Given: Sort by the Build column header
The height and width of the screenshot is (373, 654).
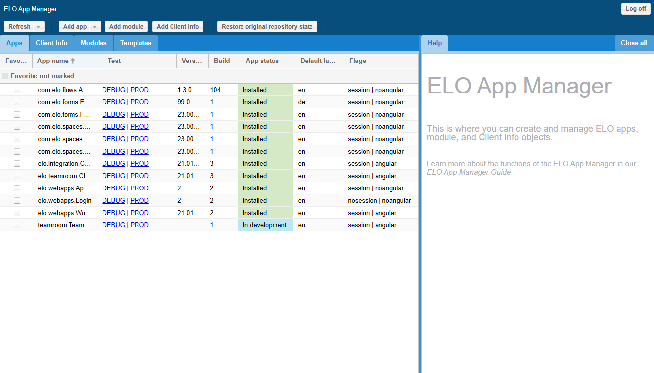Looking at the screenshot, I should coord(224,61).
